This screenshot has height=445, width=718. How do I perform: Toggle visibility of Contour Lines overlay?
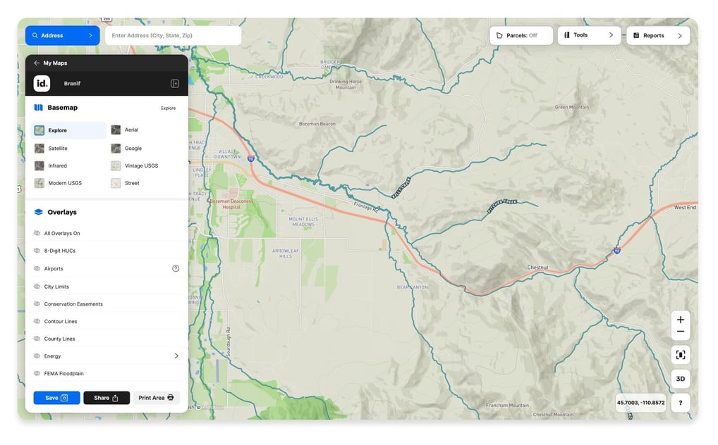(37, 322)
